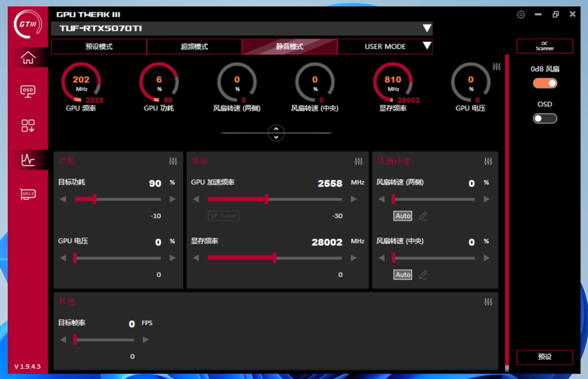Open 其他 panel slider settings icon
This screenshot has height=379, width=588.
coord(488,302)
